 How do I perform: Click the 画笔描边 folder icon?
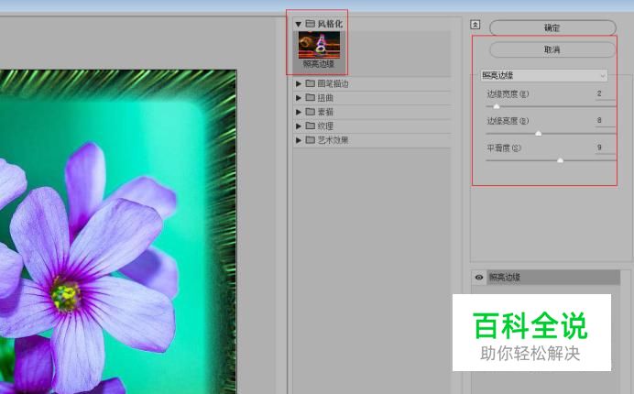point(310,83)
